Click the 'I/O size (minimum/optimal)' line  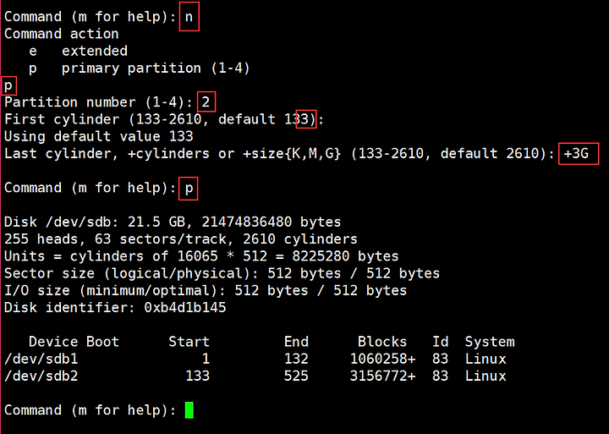(206, 290)
